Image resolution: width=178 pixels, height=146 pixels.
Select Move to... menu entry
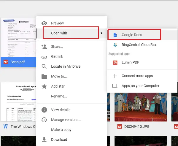71,76
